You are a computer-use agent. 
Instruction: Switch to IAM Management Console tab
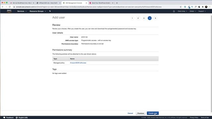[x=75, y=3]
